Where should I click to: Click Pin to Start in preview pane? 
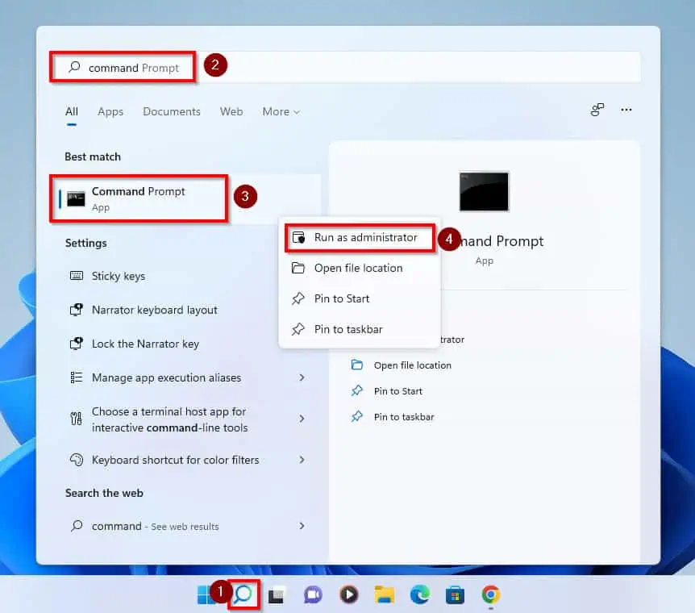tap(398, 390)
